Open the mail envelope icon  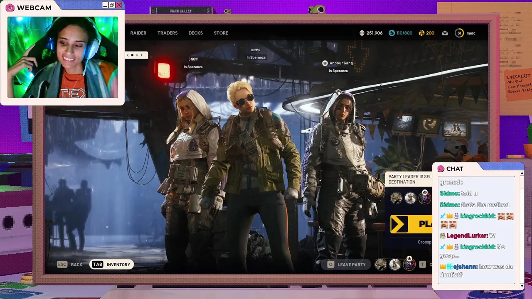tap(445, 33)
